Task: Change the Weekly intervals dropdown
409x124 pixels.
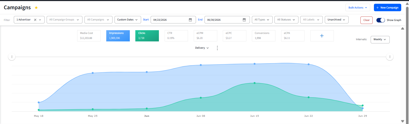Action: [380, 39]
